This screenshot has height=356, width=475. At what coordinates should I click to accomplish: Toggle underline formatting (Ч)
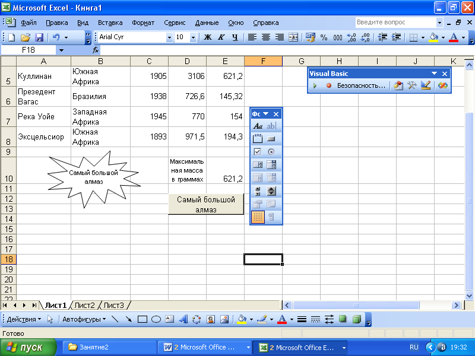point(235,37)
